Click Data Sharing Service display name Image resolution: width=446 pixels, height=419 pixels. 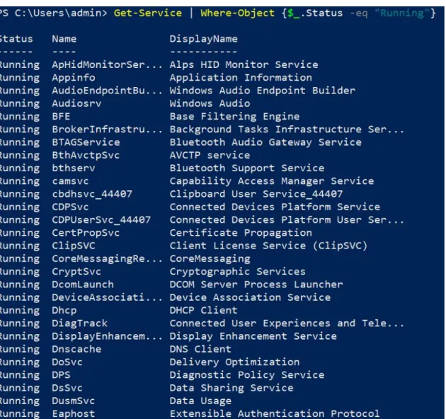231,388
